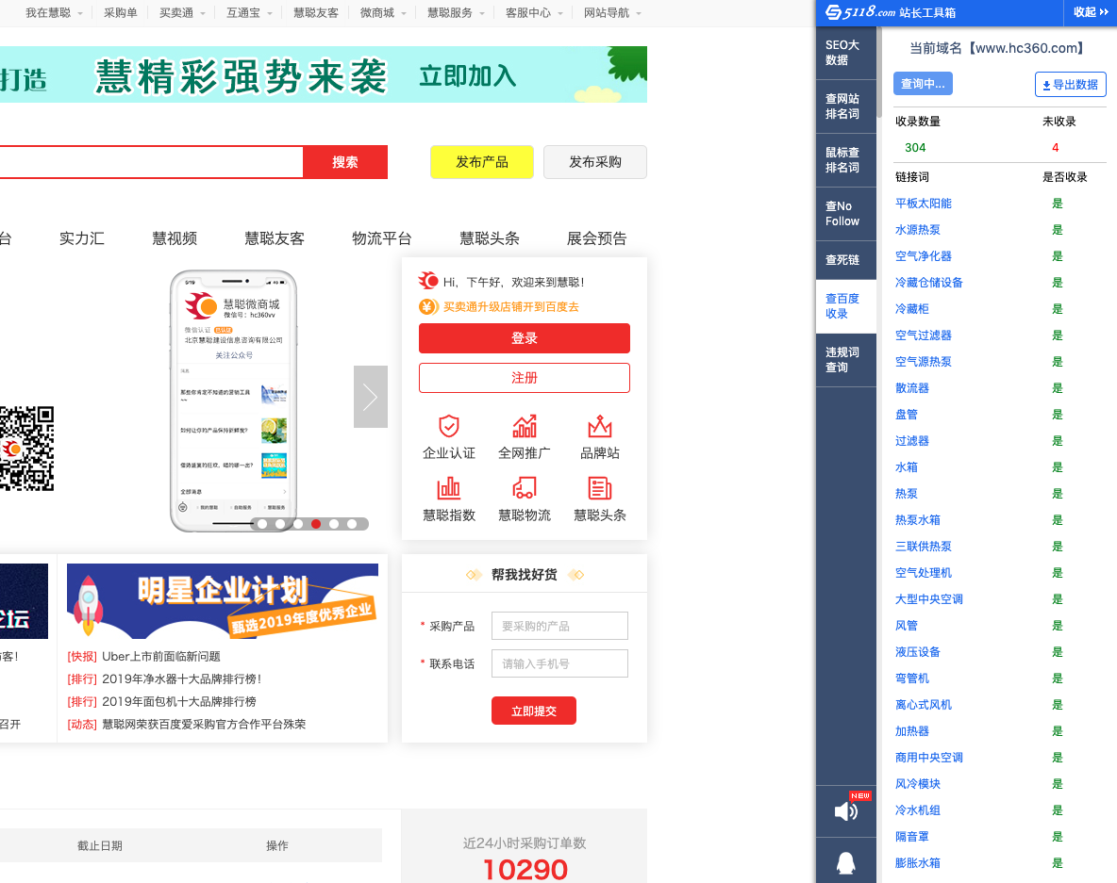
Task: Expand the 互通宝 dropdown menu
Action: click(249, 13)
